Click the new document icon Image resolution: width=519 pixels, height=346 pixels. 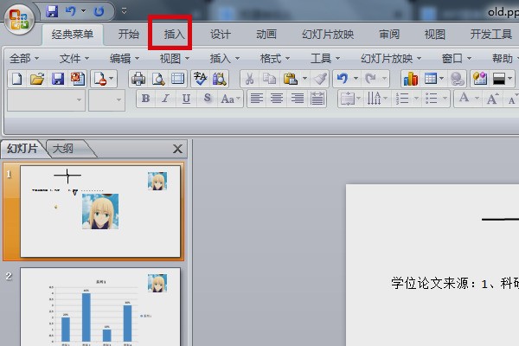tap(16, 79)
